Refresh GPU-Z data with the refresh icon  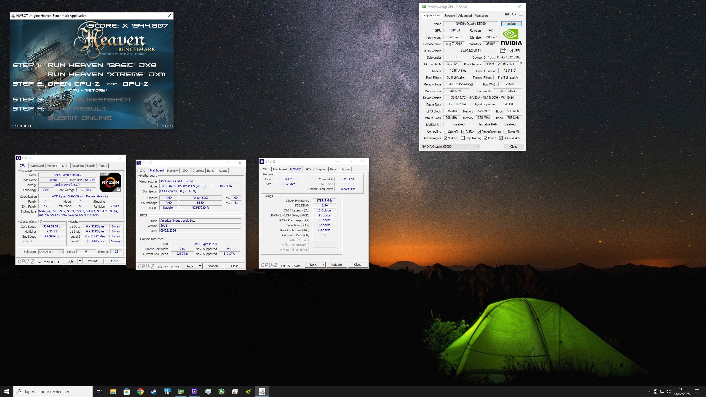(514, 14)
